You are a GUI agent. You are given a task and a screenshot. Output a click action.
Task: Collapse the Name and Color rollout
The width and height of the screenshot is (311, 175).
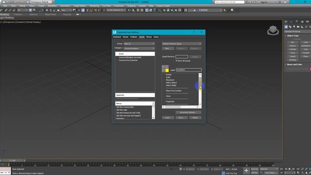294,65
